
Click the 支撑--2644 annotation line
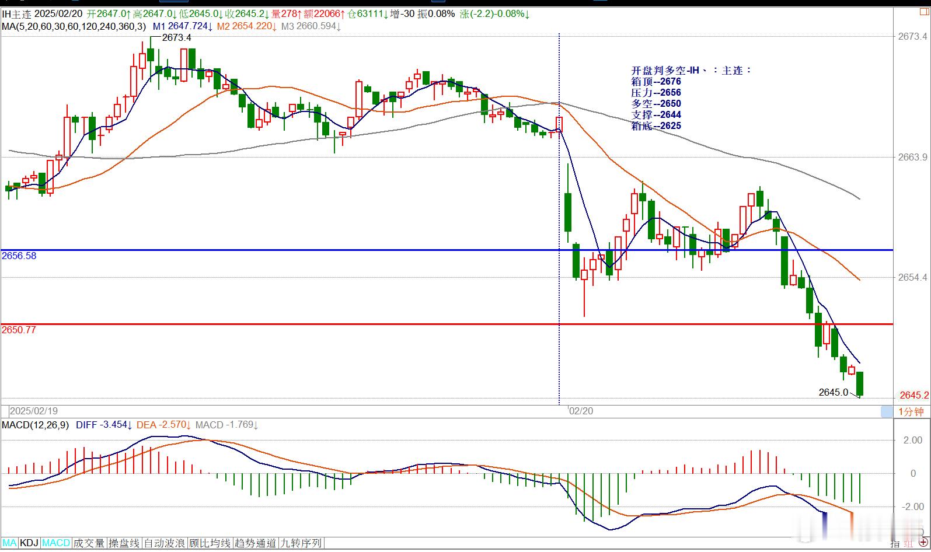(x=656, y=115)
